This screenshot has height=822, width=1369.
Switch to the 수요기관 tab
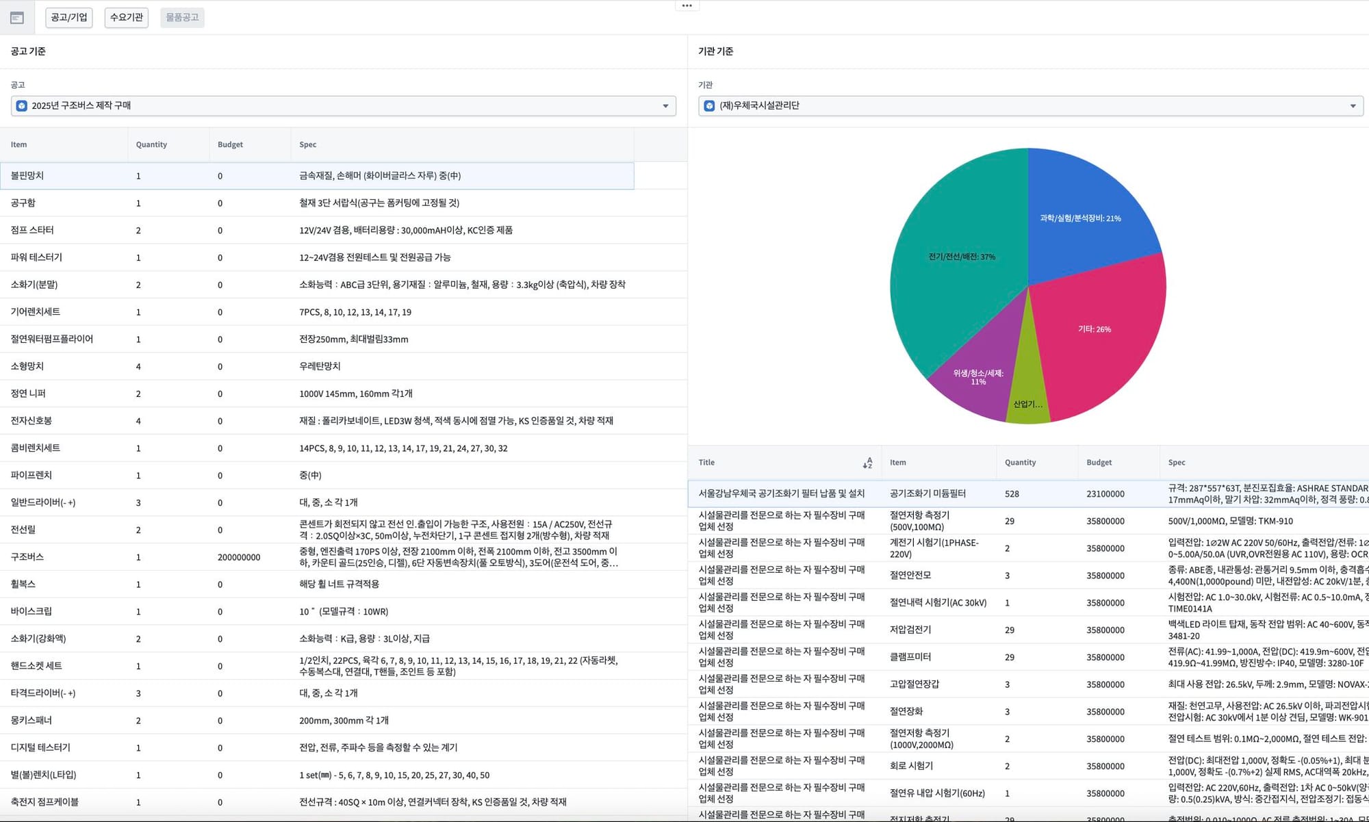coord(127,17)
